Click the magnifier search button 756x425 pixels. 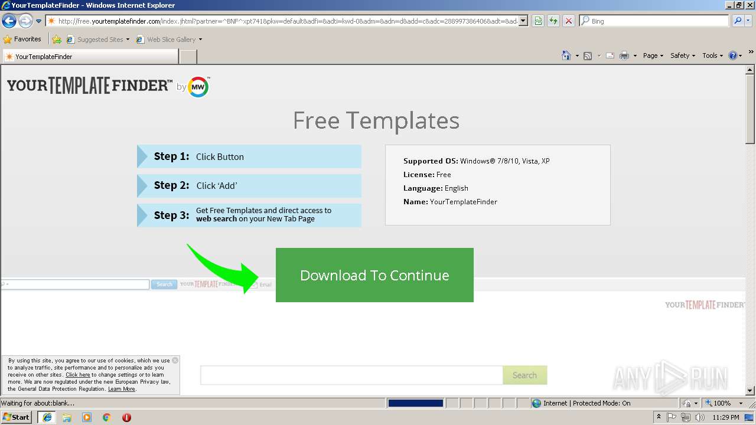point(737,21)
